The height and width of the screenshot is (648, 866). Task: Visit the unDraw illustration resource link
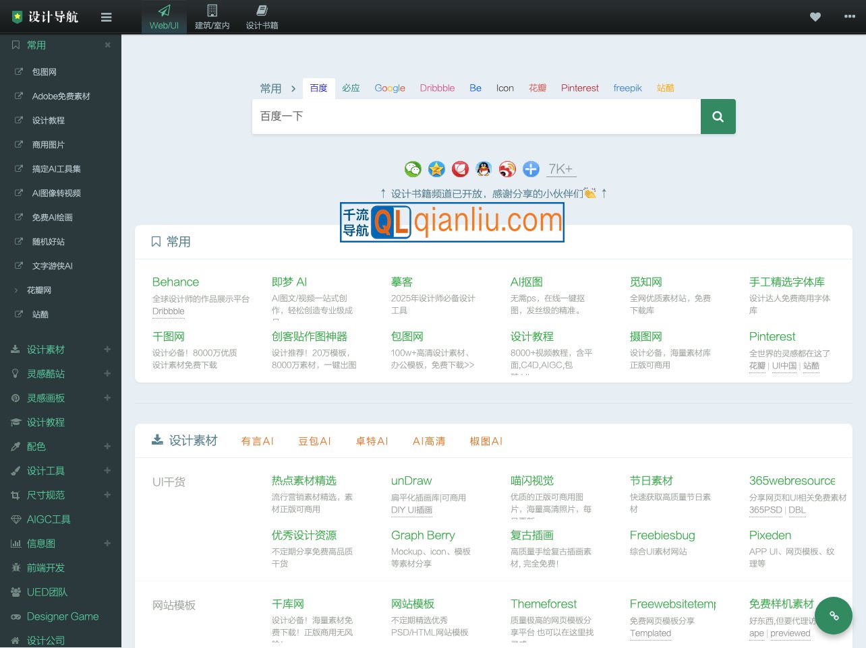(411, 480)
